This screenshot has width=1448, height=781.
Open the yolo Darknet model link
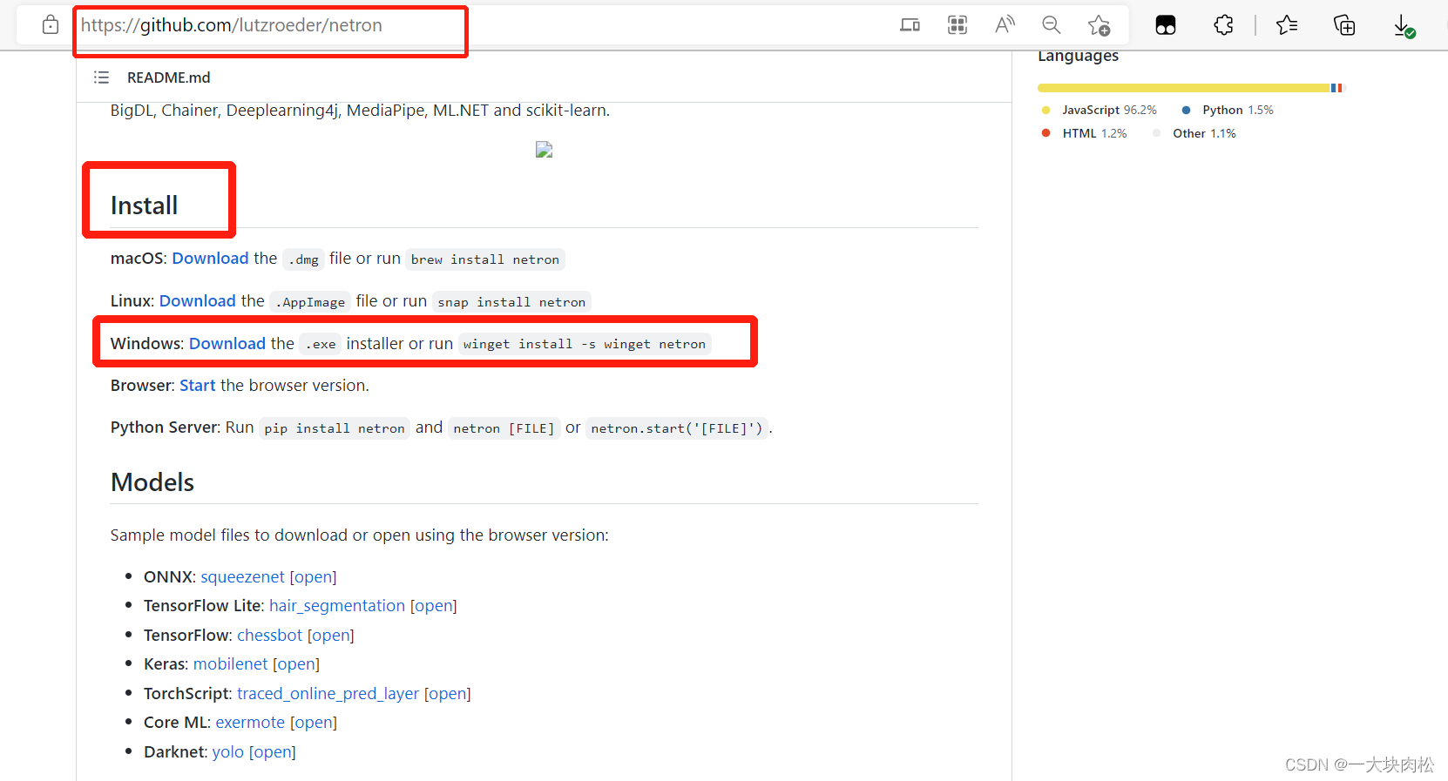[x=228, y=752]
